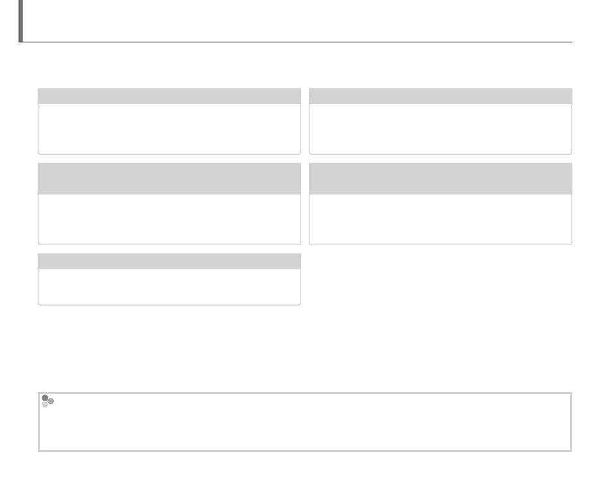Click the dark gray hexagon of the icon

point(45,398)
